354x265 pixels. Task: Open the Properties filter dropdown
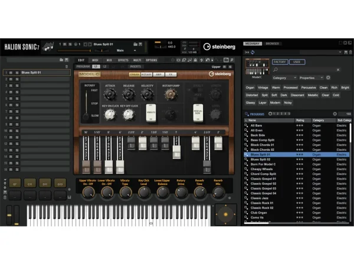click(311, 78)
